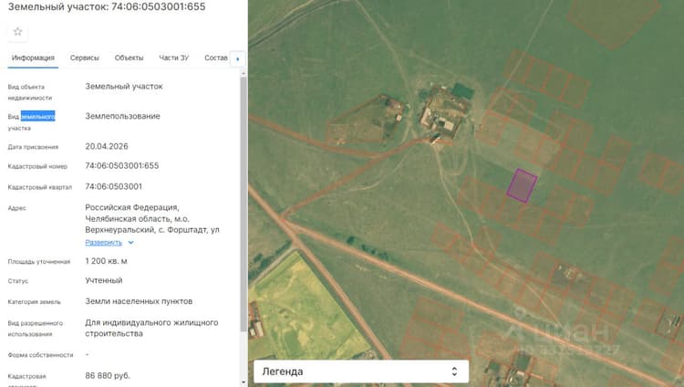684x387 pixels.
Task: Click the label Адрес
Action: tap(17, 208)
